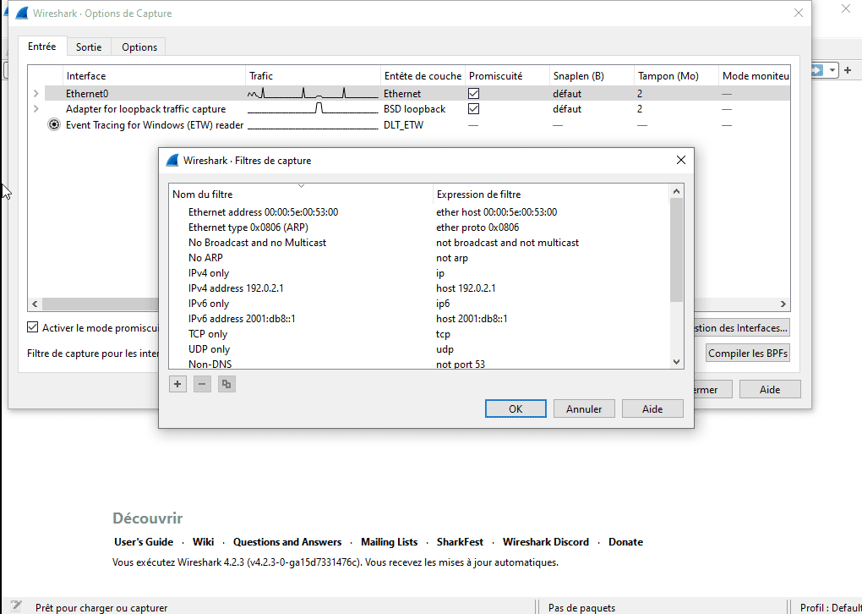Add a new capture filter with plus button

point(177,384)
